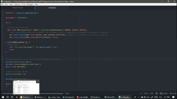Click the broadcast icon in status bar

point(157,94)
